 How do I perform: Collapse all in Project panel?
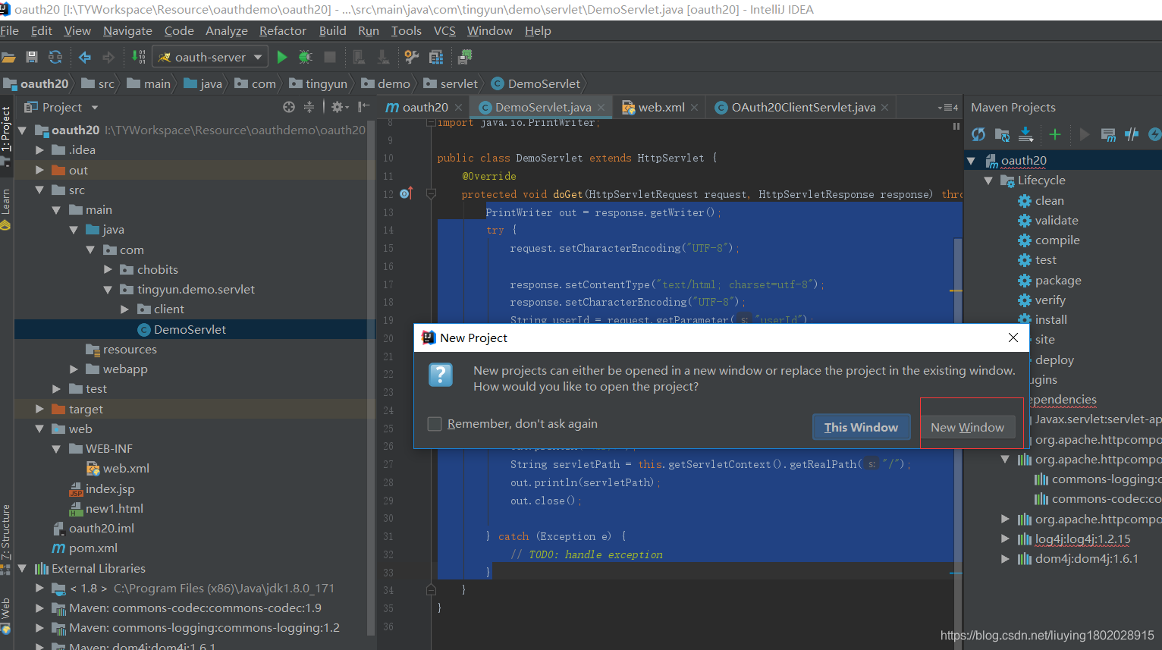(x=309, y=107)
